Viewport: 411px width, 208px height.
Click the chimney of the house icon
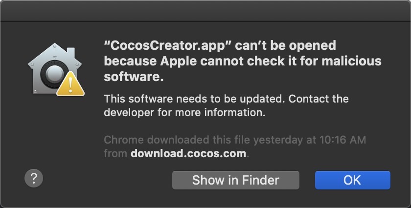pyautogui.click(x=71, y=53)
